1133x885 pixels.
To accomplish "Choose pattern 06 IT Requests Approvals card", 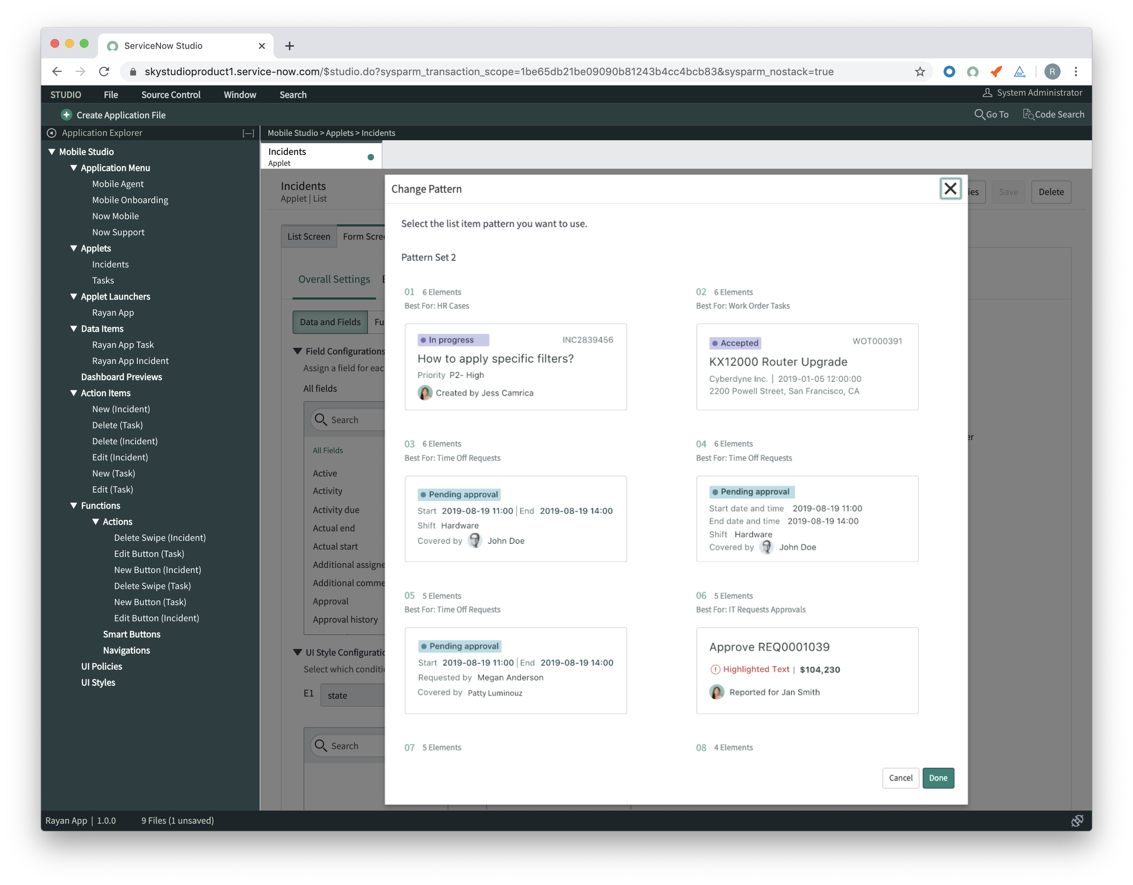I will tap(807, 670).
